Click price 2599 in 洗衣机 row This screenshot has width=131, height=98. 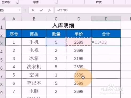click(79, 66)
